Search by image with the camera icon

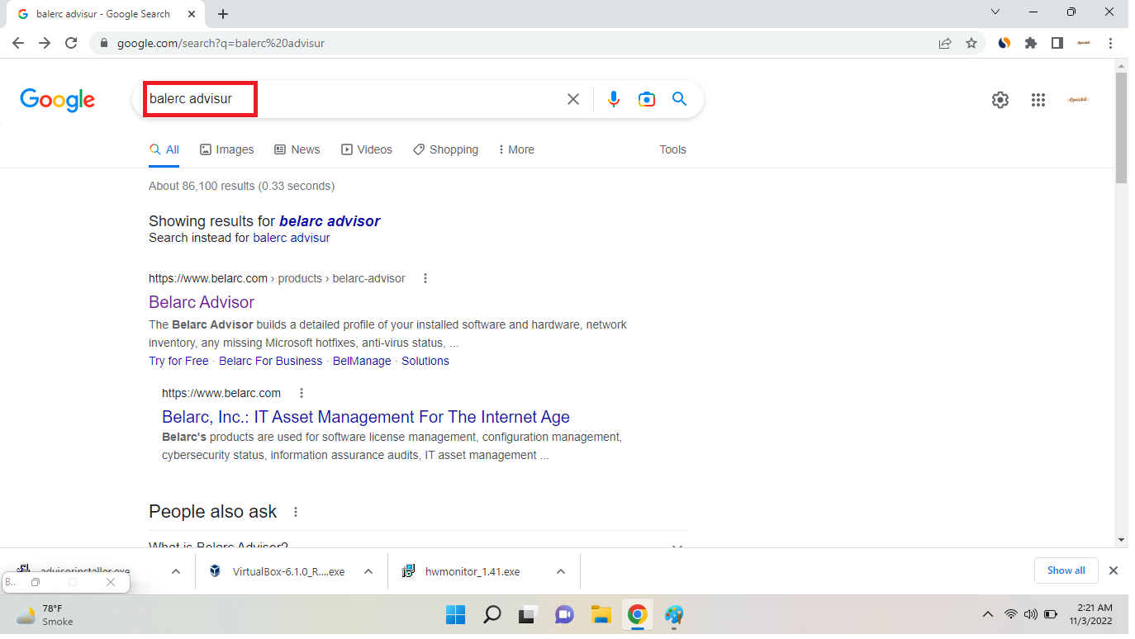tap(647, 99)
